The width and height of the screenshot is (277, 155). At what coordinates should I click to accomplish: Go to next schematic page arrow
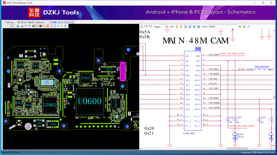pyautogui.click(x=181, y=27)
